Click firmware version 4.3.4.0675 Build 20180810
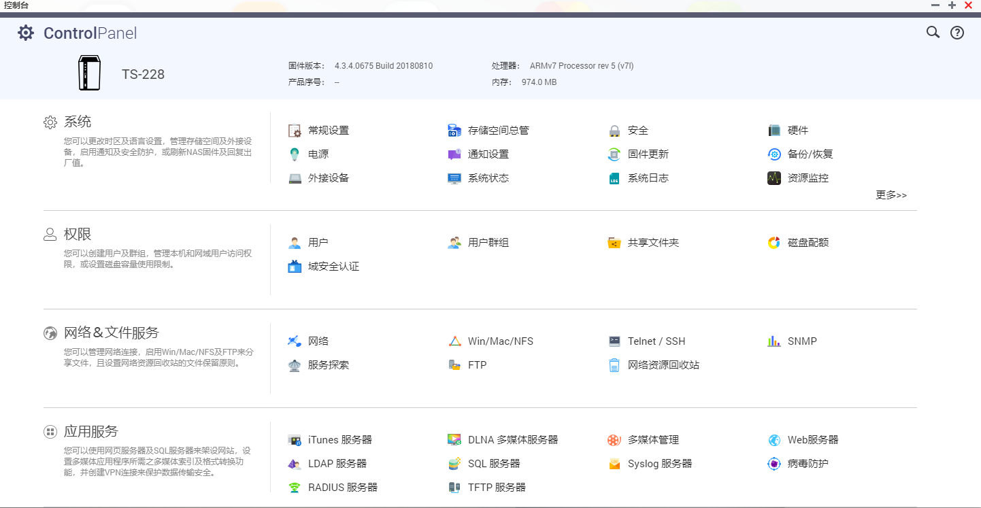981x508 pixels. (x=384, y=66)
